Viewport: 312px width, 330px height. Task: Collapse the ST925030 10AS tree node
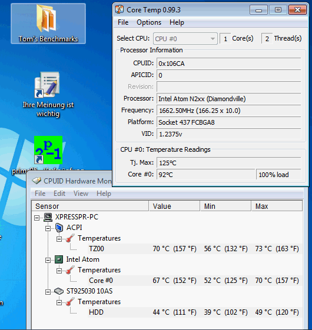click(x=48, y=292)
